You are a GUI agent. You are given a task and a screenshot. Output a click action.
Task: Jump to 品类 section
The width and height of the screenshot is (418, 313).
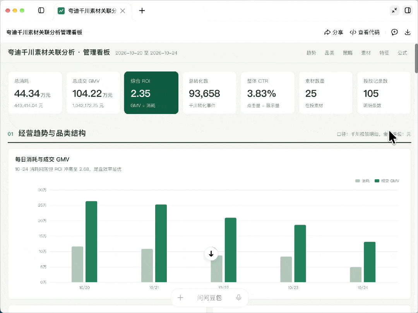click(x=329, y=53)
